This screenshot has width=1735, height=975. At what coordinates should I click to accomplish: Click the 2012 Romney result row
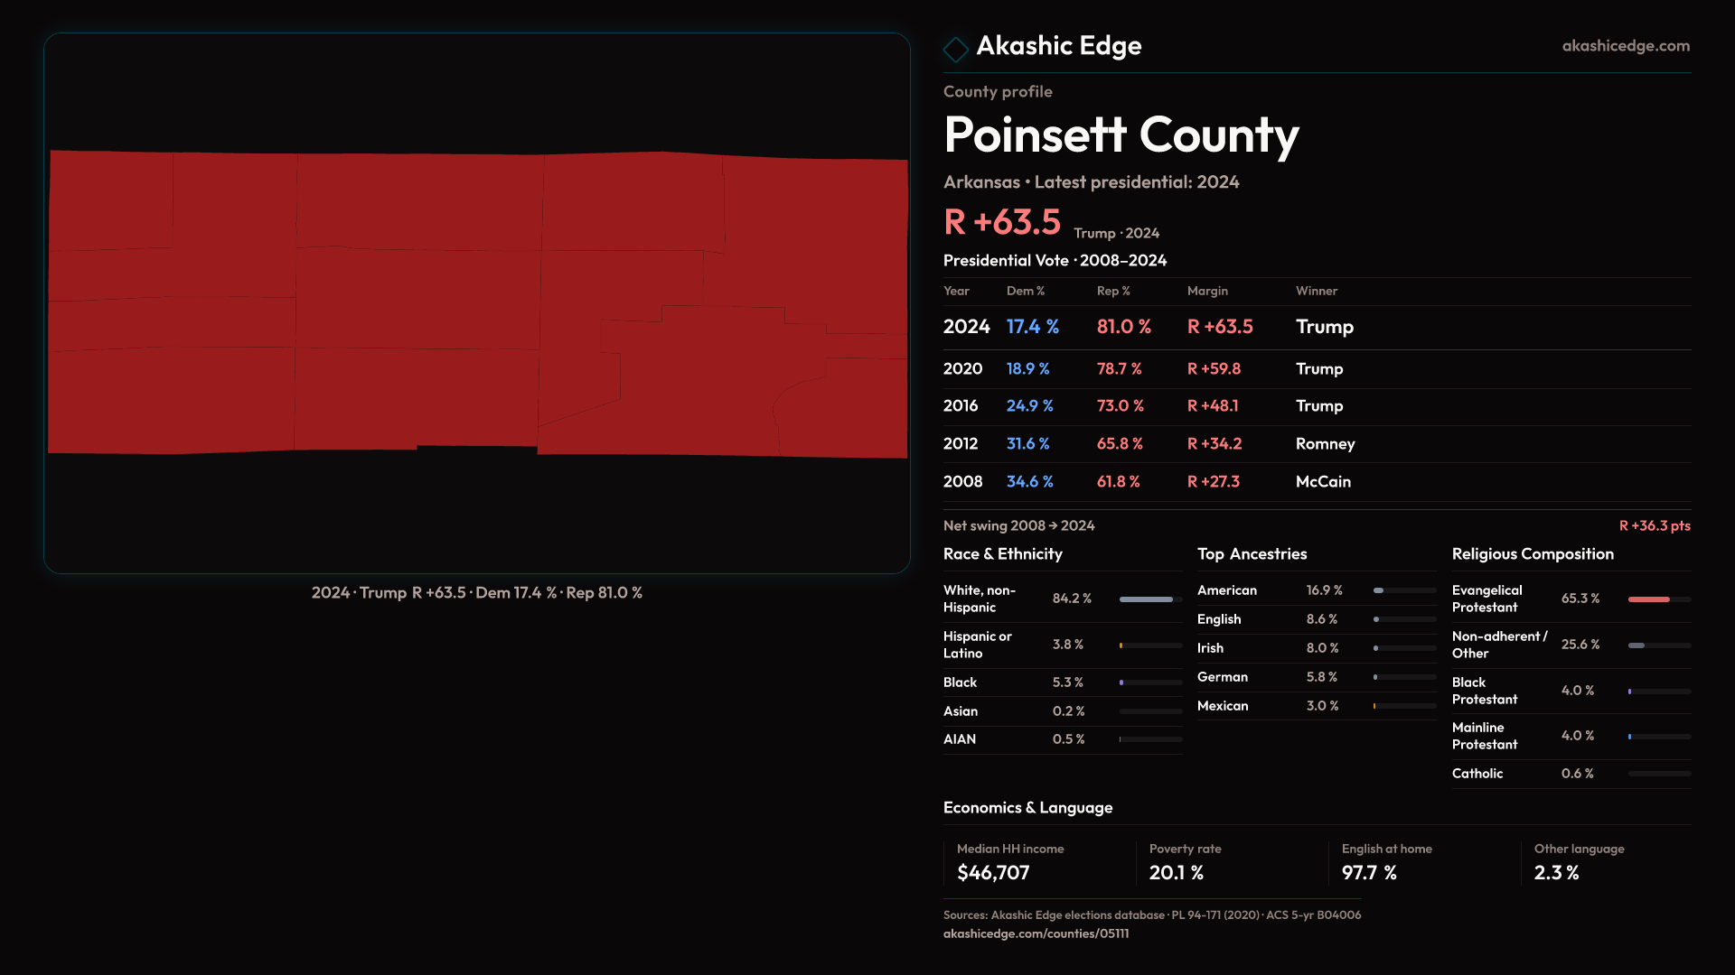click(x=1316, y=444)
